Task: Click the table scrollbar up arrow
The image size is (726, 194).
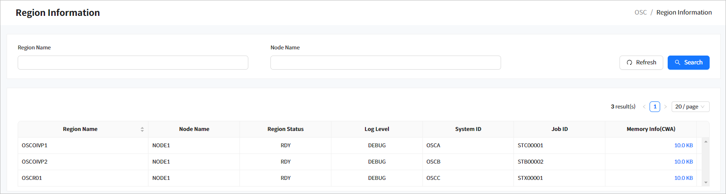Action: click(x=706, y=142)
